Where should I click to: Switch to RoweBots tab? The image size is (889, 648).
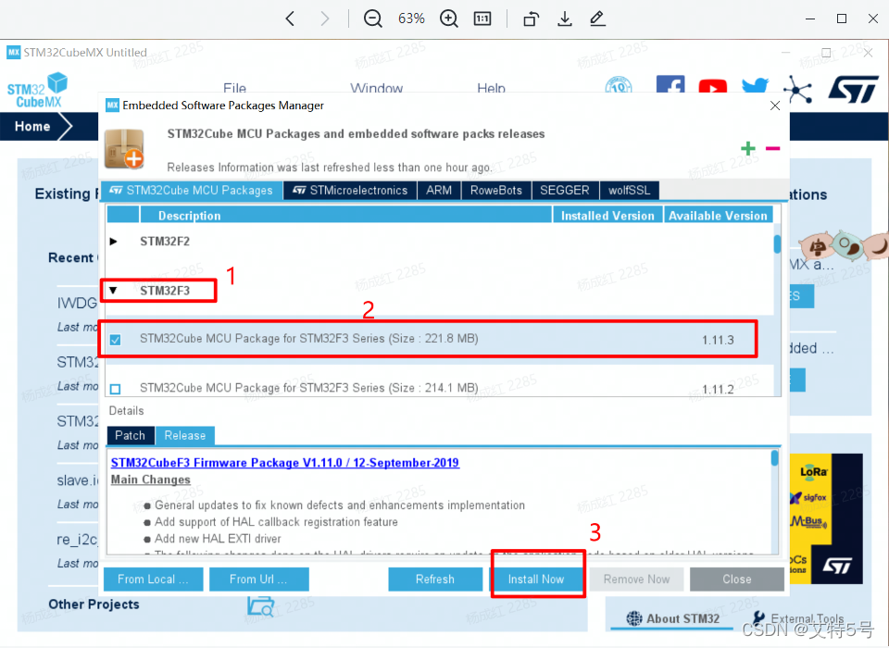pos(496,191)
